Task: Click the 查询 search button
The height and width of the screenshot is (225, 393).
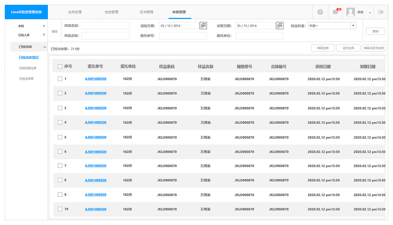Action: [x=375, y=31]
